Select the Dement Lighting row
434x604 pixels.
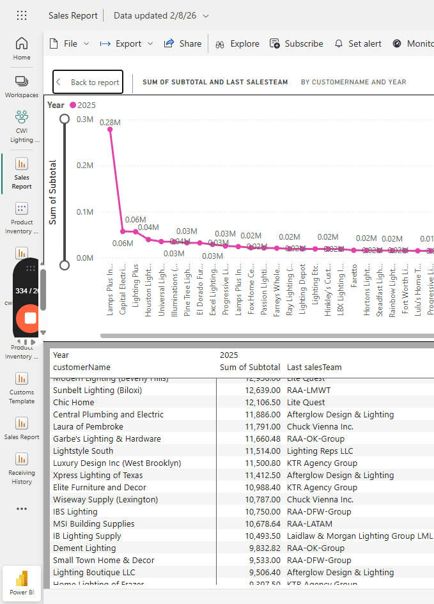pyautogui.click(x=243, y=548)
